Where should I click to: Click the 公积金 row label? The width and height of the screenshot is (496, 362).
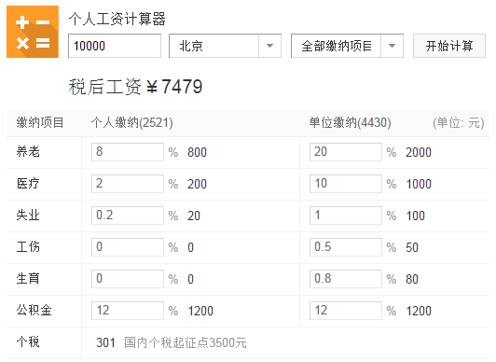coord(34,311)
